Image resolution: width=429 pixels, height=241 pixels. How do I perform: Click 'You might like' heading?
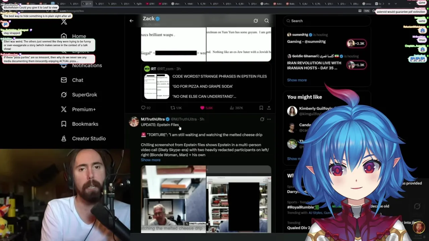click(304, 97)
